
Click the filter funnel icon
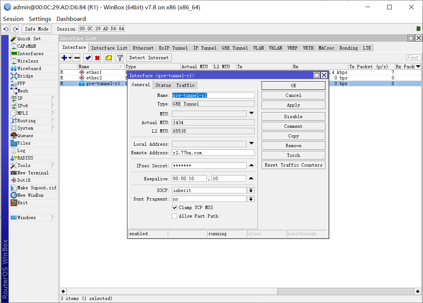(x=120, y=58)
